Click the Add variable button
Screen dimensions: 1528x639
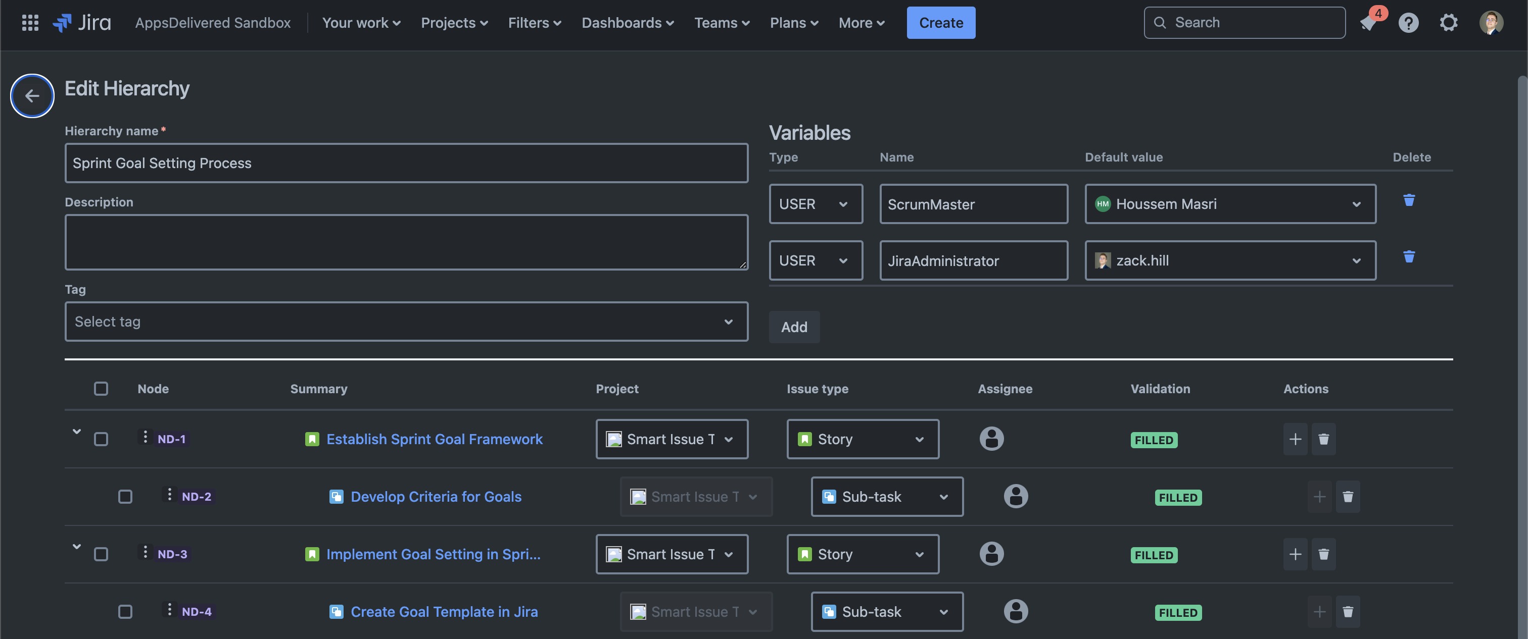[794, 327]
